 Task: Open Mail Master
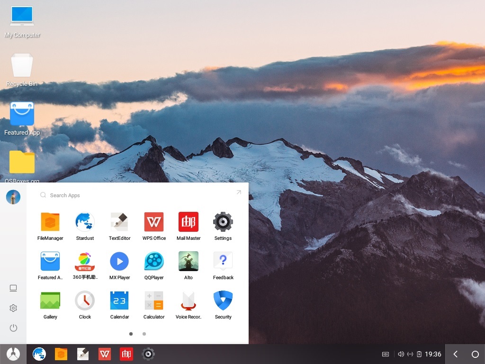coord(189,221)
